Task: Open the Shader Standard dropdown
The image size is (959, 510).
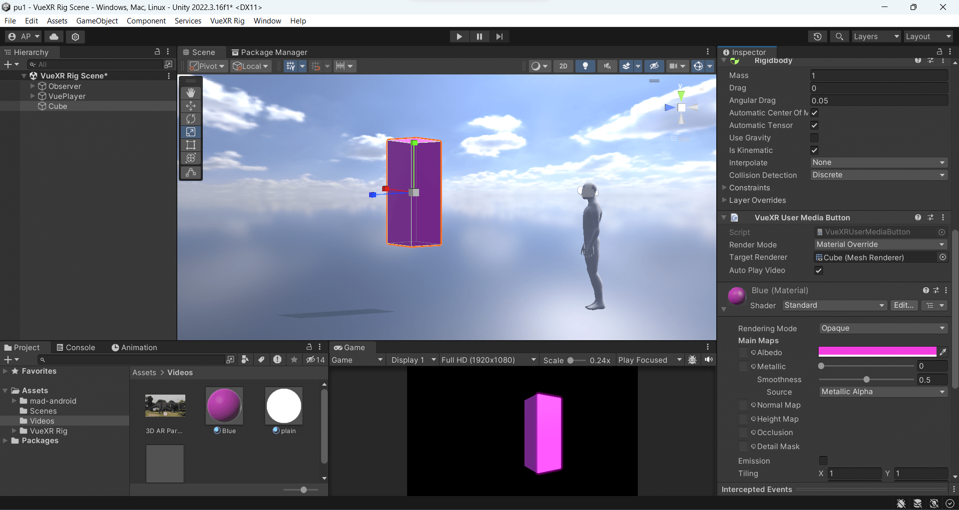Action: (x=834, y=305)
